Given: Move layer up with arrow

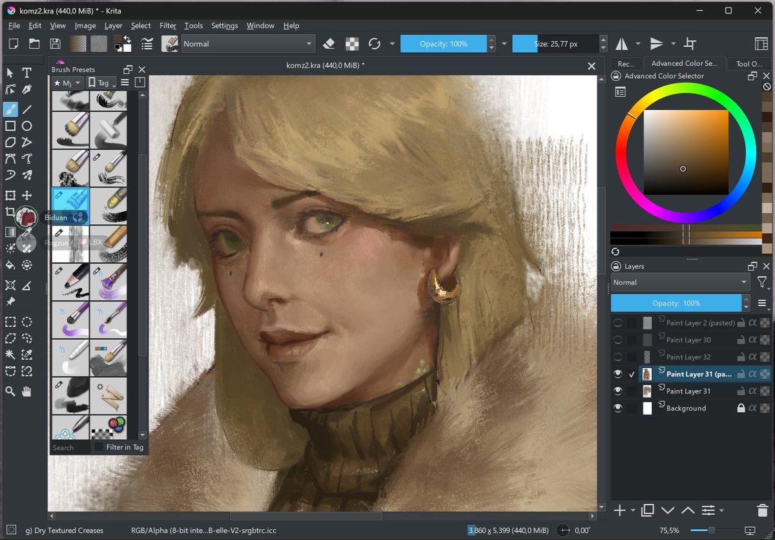Looking at the screenshot, I should pyautogui.click(x=688, y=510).
